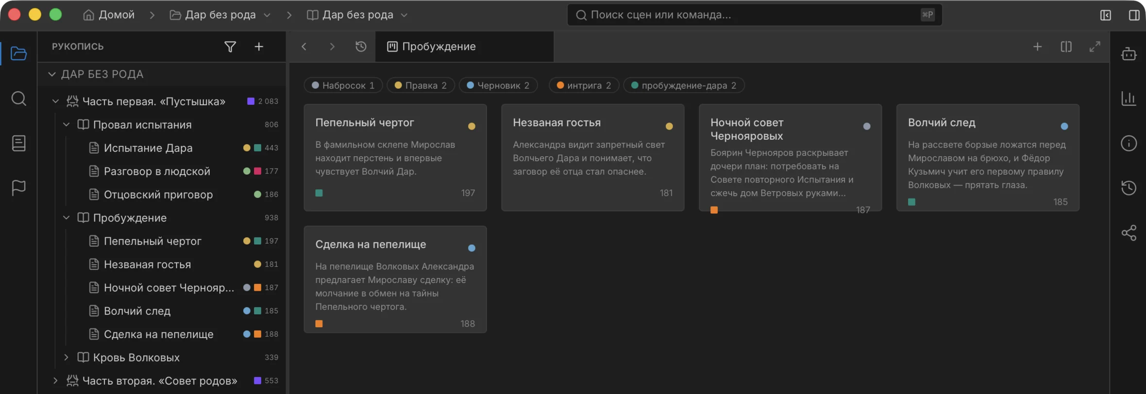Image resolution: width=1146 pixels, height=394 pixels.
Task: Filter the manuscript tree
Action: pyautogui.click(x=230, y=47)
